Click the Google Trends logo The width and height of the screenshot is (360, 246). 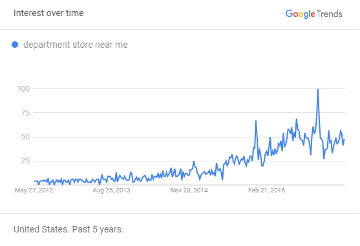point(313,14)
